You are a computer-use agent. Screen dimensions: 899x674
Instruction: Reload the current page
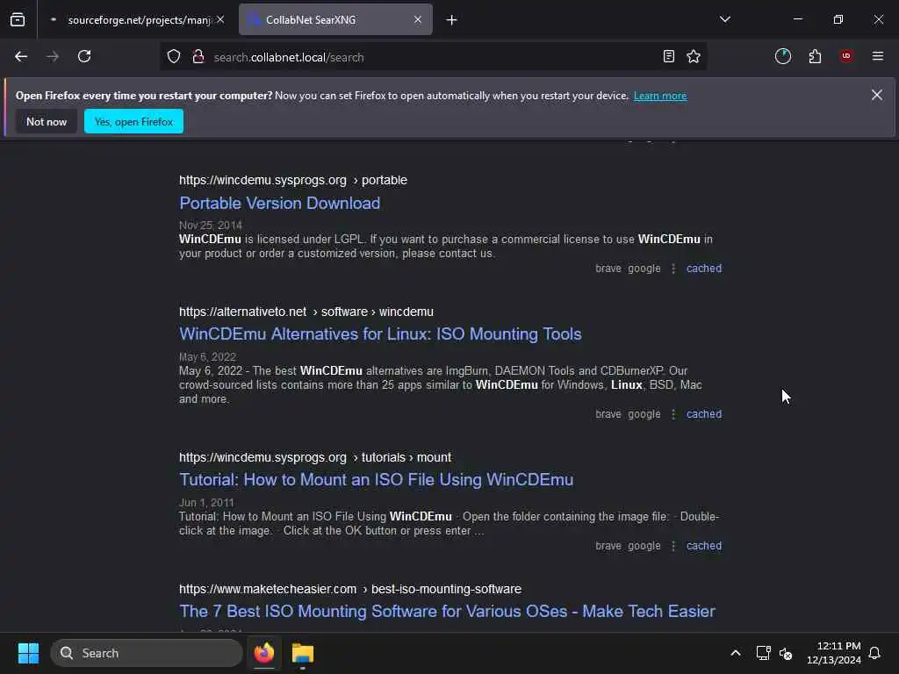pos(84,56)
